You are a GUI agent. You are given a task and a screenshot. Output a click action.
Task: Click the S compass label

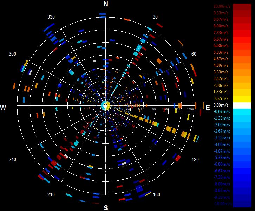[x=106, y=208]
